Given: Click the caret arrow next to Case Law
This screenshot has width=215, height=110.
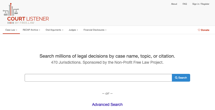Looking at the screenshot, I should pos(17,30).
